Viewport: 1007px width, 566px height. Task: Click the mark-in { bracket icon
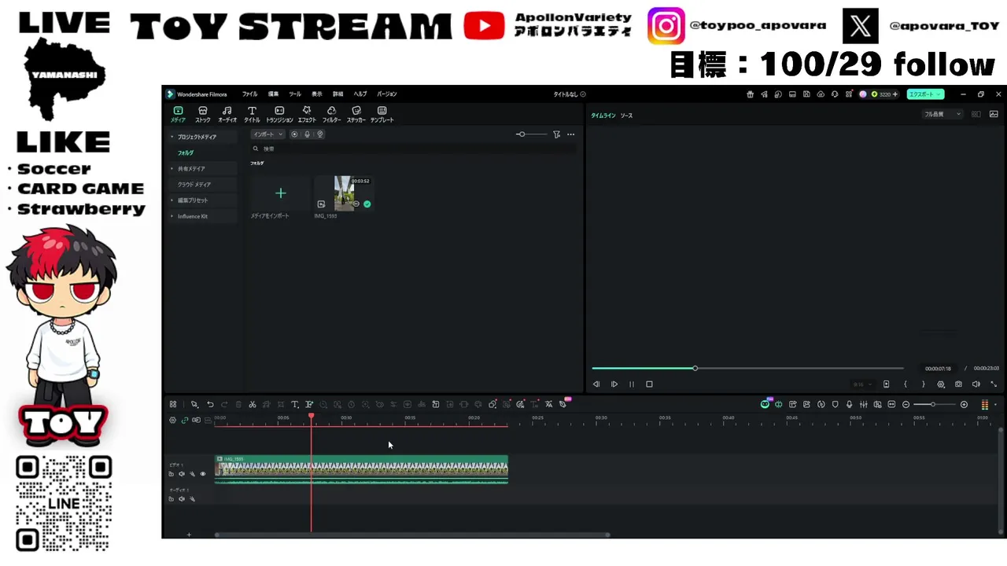(x=906, y=384)
